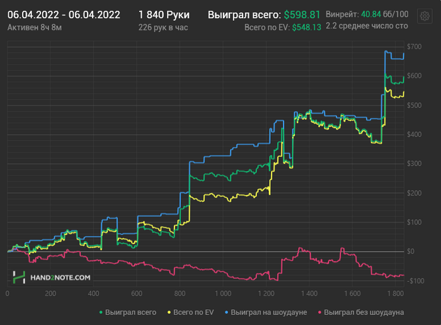Click the 'Активен 8ч 8м' text
This screenshot has width=441, height=325.
tap(35, 27)
